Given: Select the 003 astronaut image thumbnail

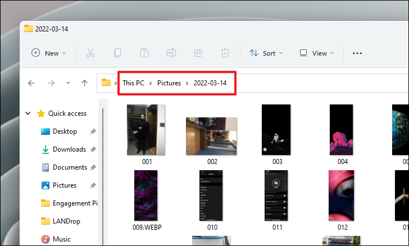Looking at the screenshot, I should (x=276, y=130).
